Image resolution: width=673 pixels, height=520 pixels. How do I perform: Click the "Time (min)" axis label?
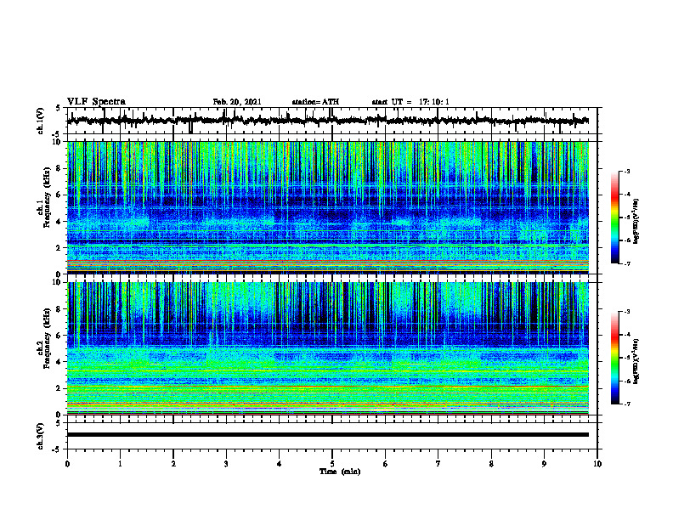340,472
